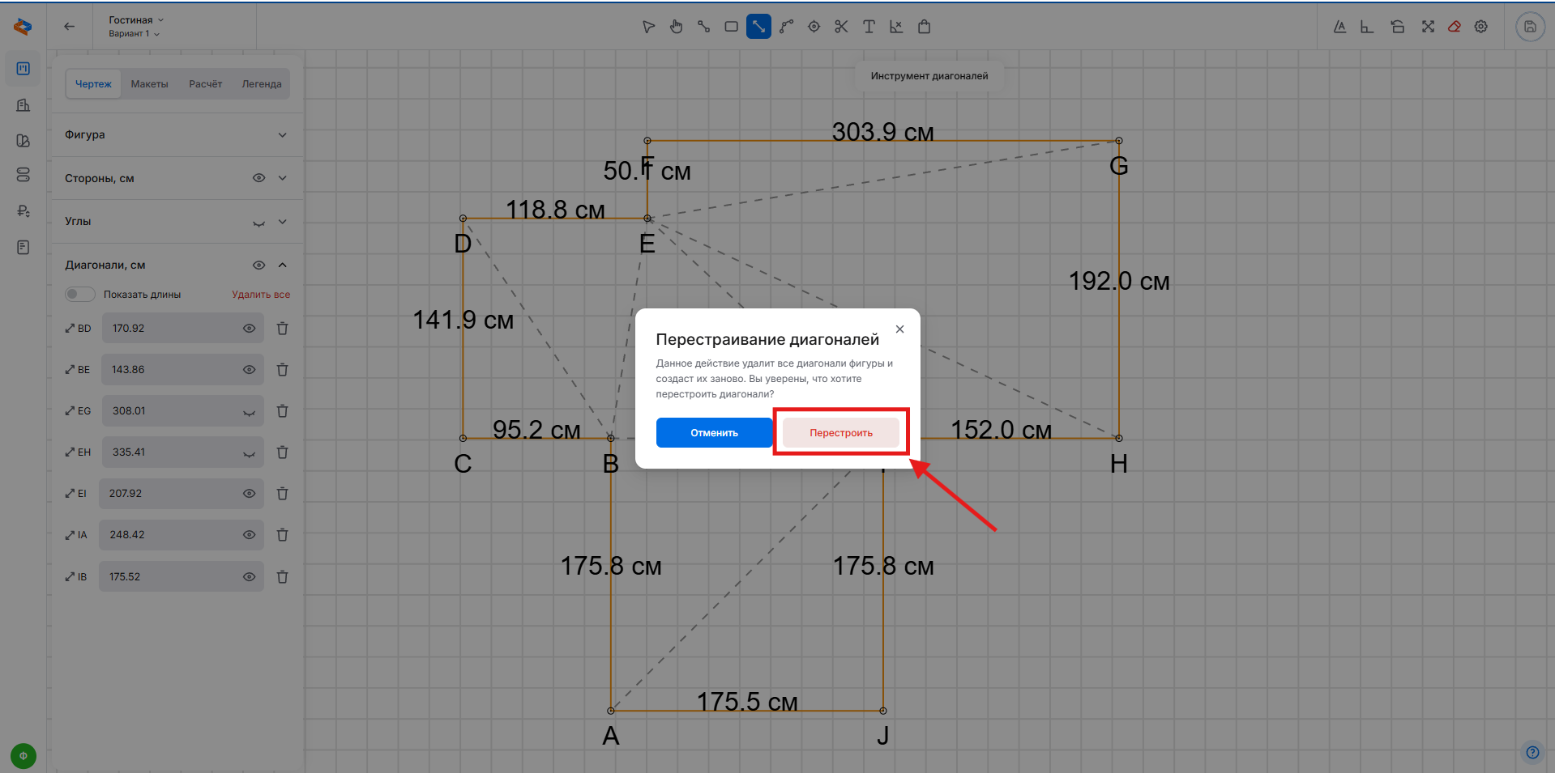Image resolution: width=1555 pixels, height=773 pixels.
Task: Confirm with the 'Перестроить' button
Action: pos(840,433)
